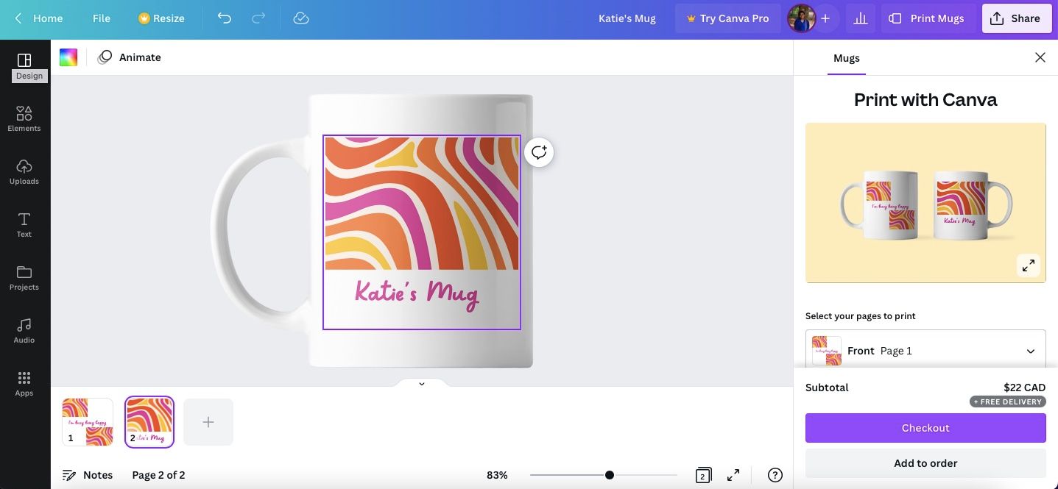Open the Audio panel

24,330
